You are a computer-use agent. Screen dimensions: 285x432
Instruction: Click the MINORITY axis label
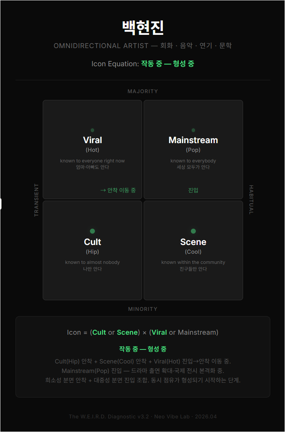point(142,309)
